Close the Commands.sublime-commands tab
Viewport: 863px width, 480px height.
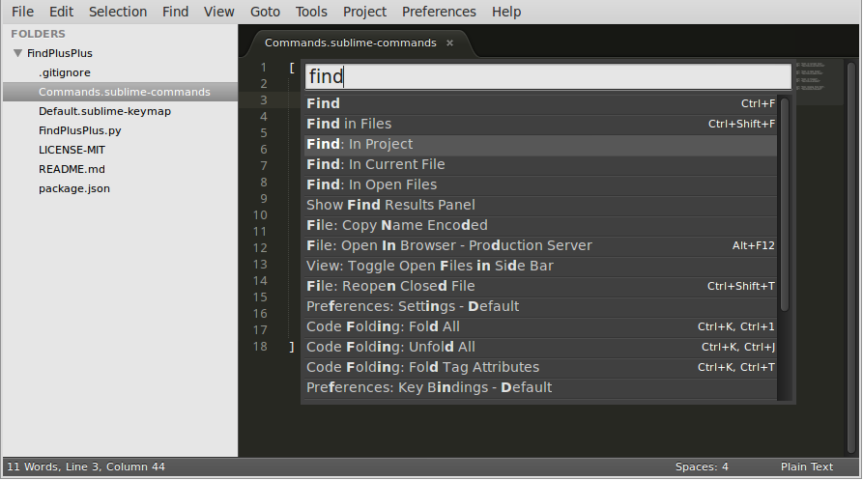pos(449,43)
